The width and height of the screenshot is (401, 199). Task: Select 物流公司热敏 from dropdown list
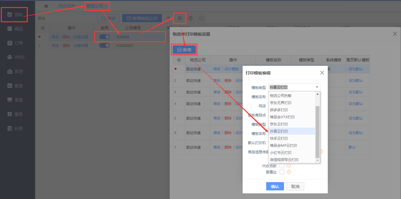[x=292, y=95]
